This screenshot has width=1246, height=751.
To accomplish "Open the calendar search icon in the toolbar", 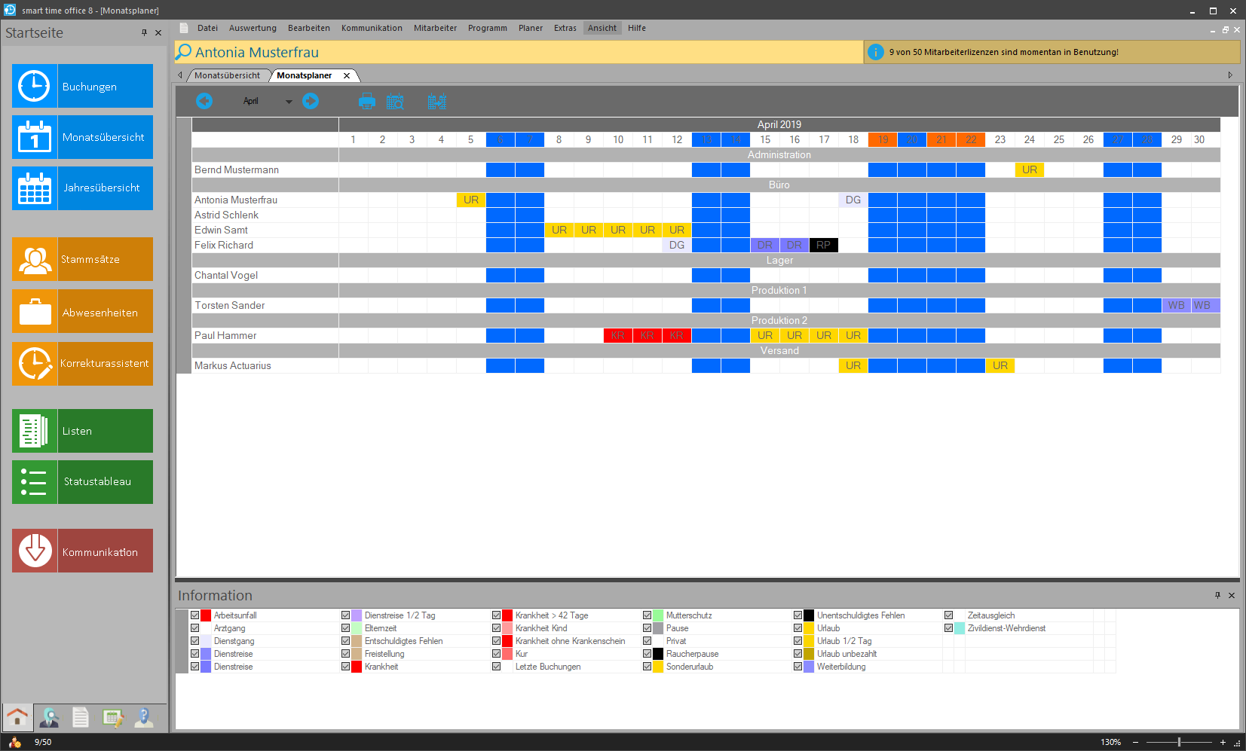I will pos(395,102).
